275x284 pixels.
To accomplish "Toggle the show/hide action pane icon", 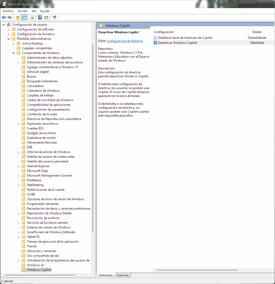I will pos(46,17).
